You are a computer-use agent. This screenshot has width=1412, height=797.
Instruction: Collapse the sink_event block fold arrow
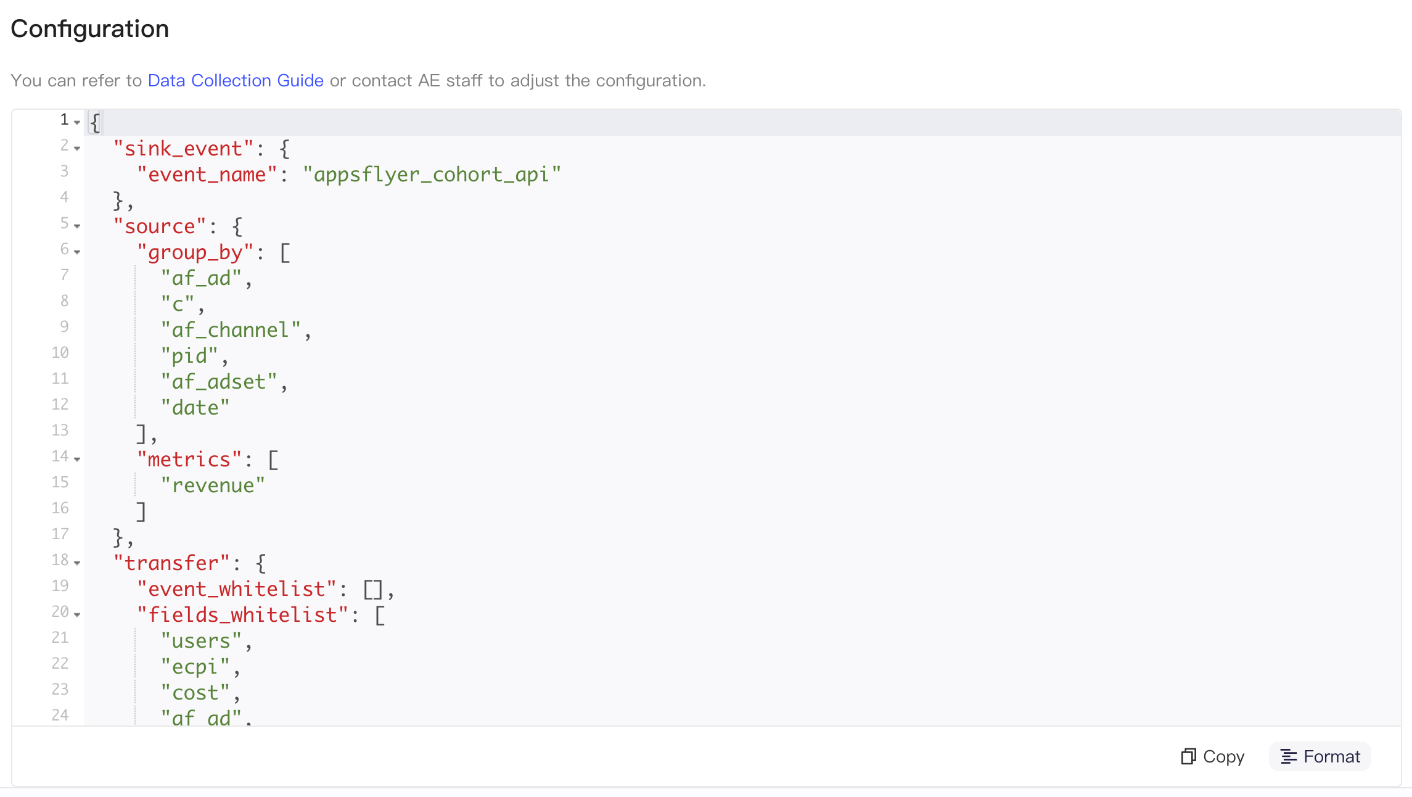77,148
